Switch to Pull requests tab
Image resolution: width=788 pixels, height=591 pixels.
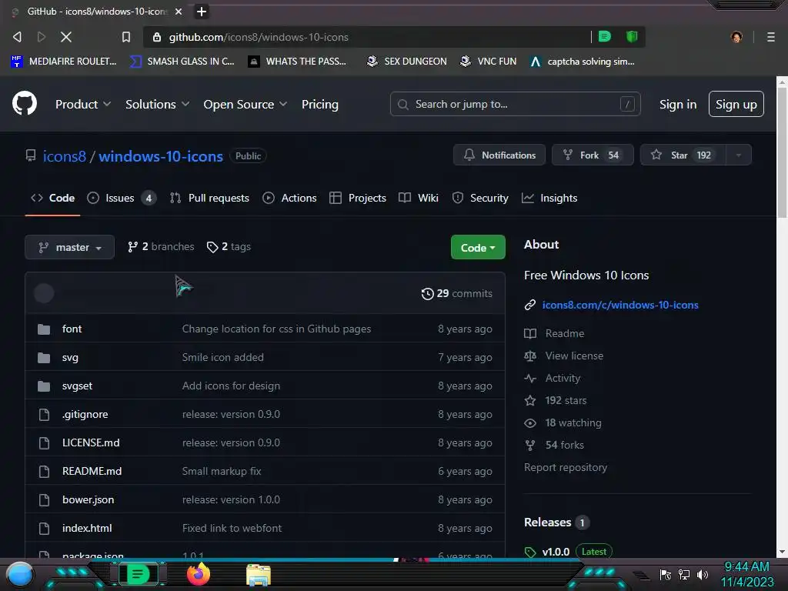[x=209, y=198]
